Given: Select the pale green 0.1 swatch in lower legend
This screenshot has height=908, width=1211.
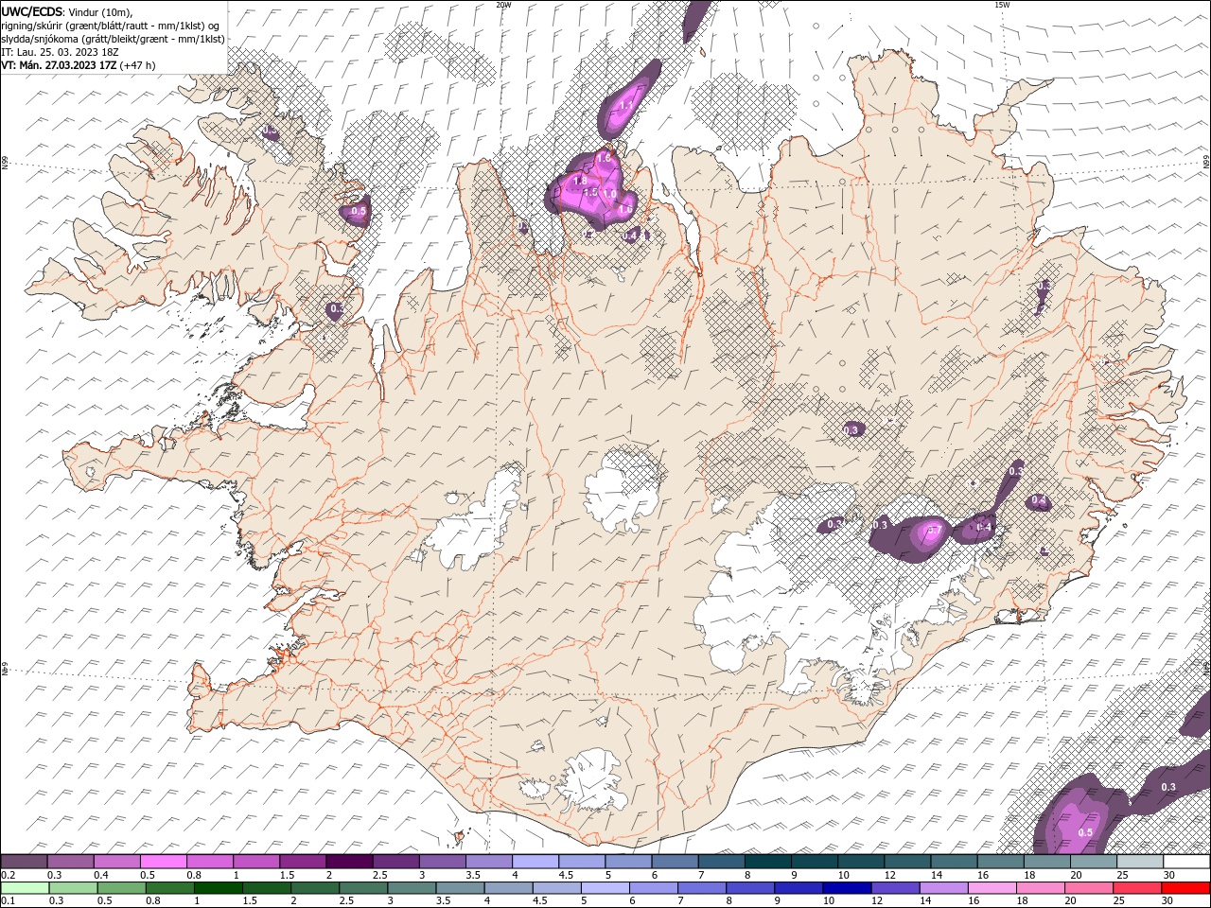Looking at the screenshot, I should pos(26,888).
